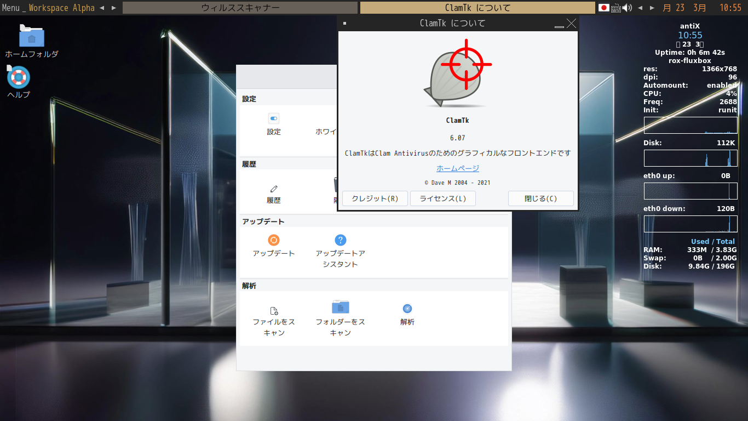The width and height of the screenshot is (748, 421).
Task: Click the previous-window left arrow beside the date
Action: coord(640,8)
